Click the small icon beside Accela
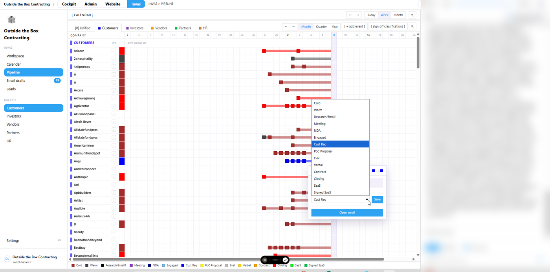 114,90
